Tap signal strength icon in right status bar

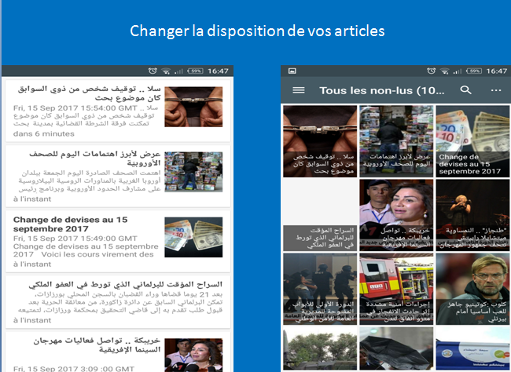click(x=458, y=71)
